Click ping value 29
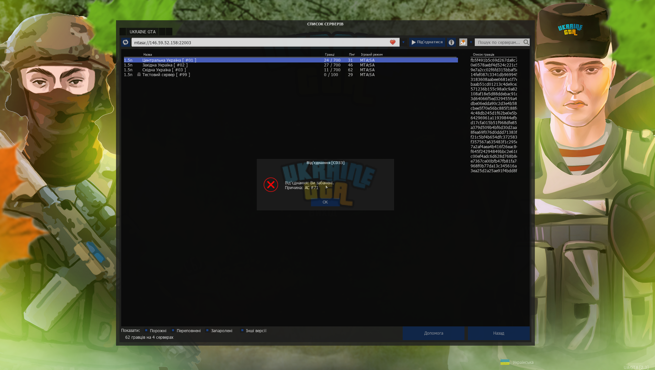Screen dimensions: 655x370 [350, 74]
